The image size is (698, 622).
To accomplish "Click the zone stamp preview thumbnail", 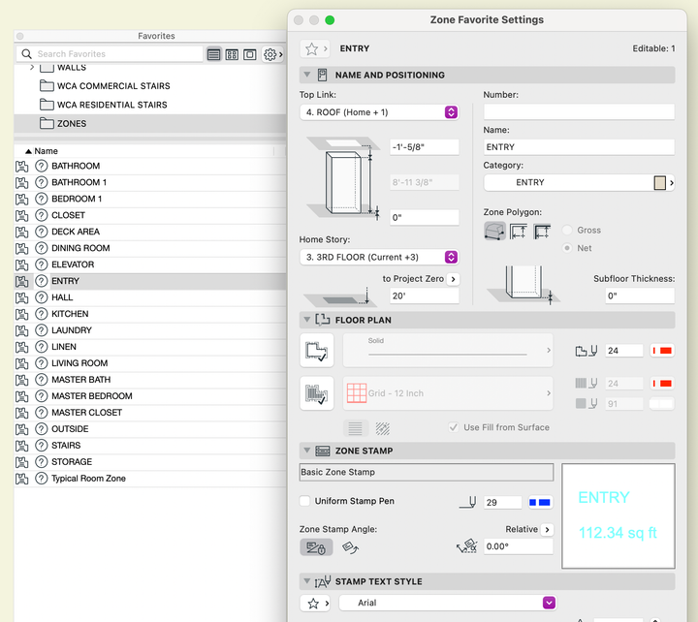I will pos(619,516).
